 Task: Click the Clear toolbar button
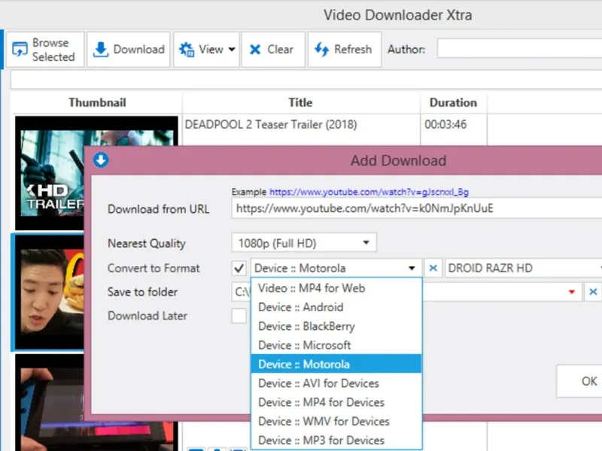click(273, 50)
